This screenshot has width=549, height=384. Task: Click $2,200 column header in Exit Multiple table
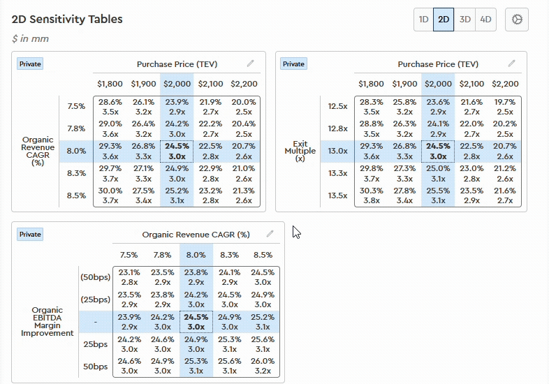tap(506, 84)
